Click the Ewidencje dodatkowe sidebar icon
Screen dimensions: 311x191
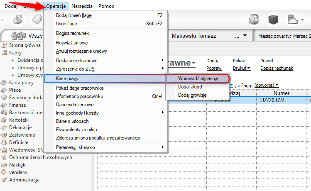(4, 98)
